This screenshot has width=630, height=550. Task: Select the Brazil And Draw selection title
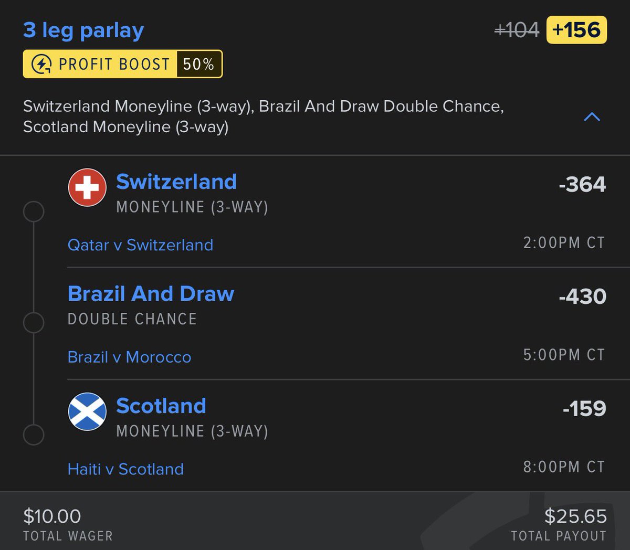point(151,294)
